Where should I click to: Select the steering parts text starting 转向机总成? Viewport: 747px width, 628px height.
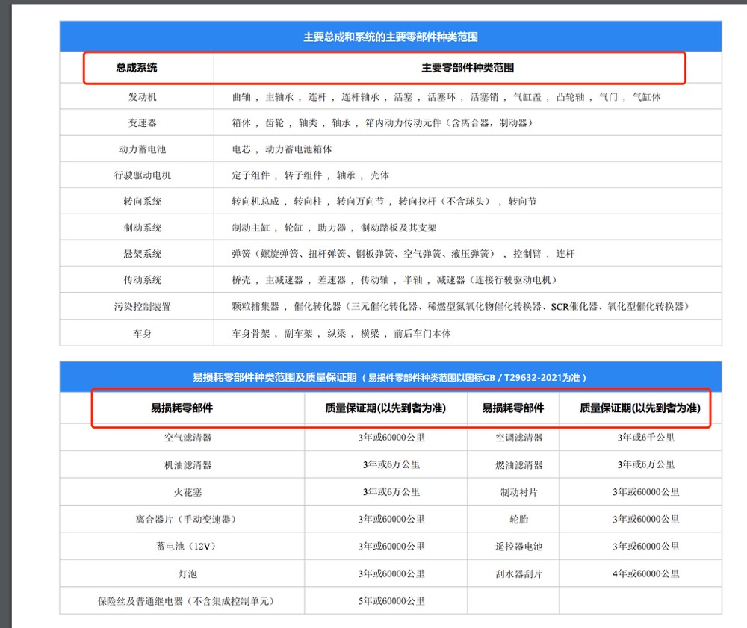tap(384, 202)
